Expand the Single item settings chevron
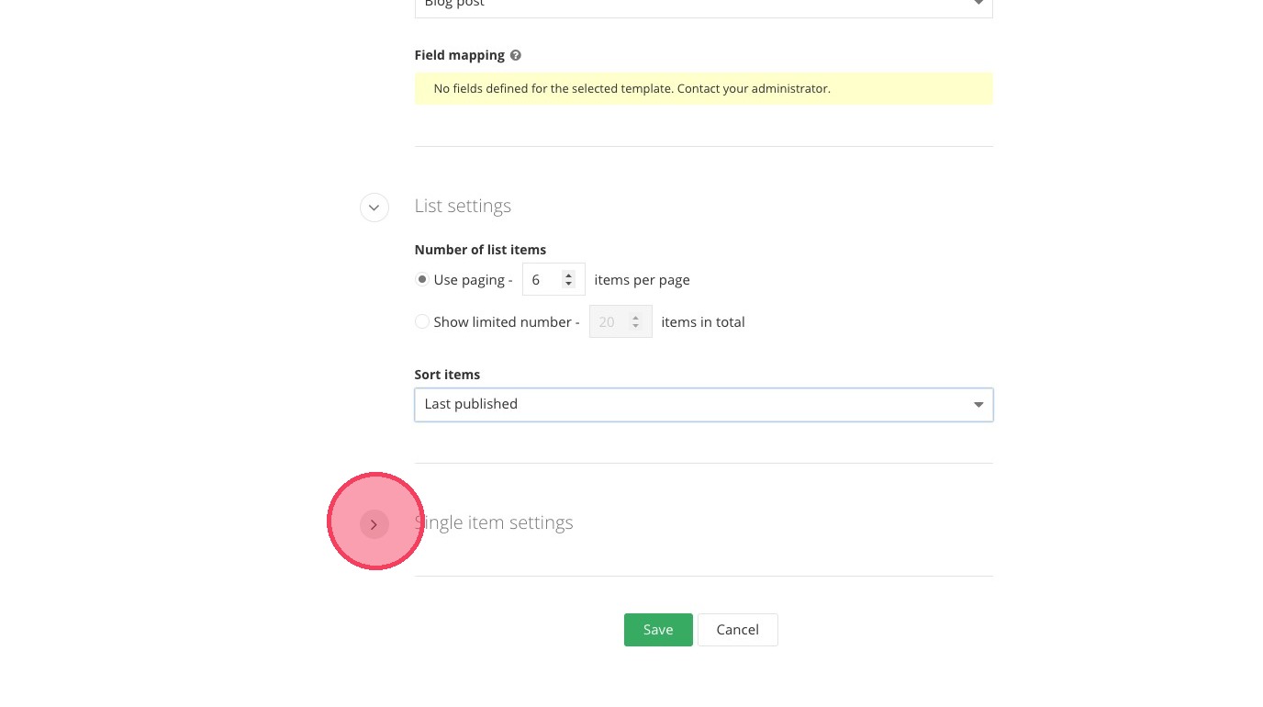Viewport: 1263px width, 707px height. point(374,524)
